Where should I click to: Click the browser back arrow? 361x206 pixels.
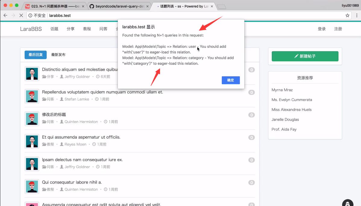click(x=5, y=15)
